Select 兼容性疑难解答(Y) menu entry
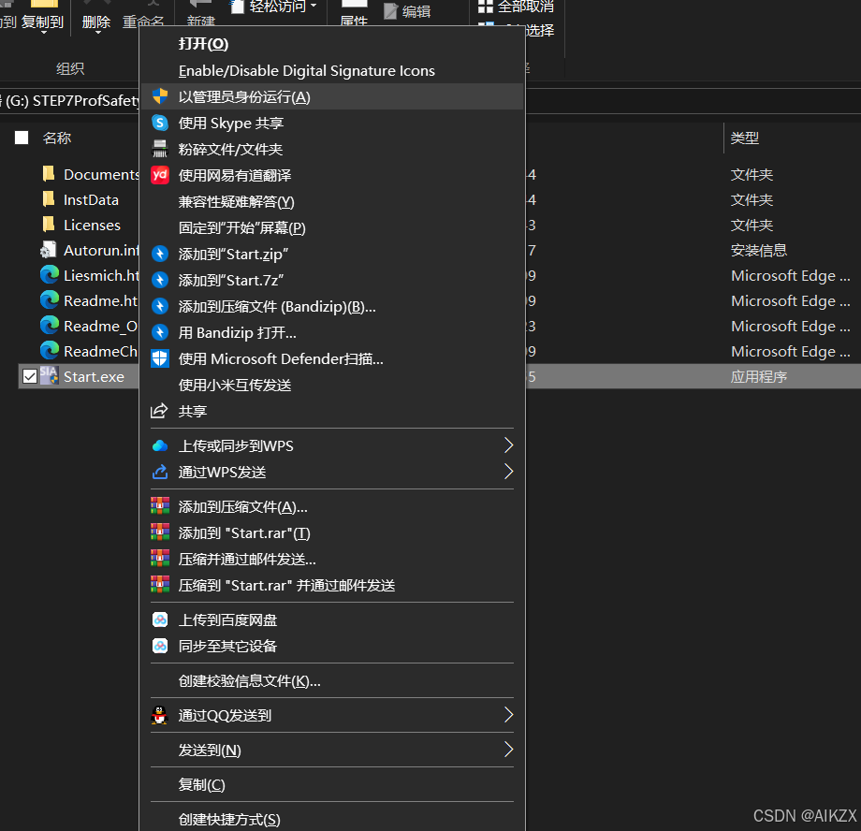The width and height of the screenshot is (861, 831). 236,201
